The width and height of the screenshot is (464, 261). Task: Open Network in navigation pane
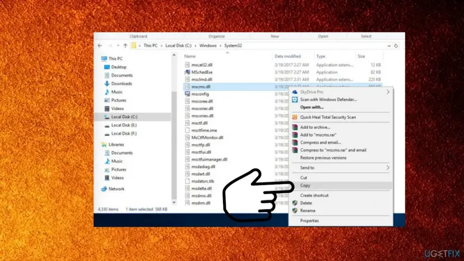113,189
